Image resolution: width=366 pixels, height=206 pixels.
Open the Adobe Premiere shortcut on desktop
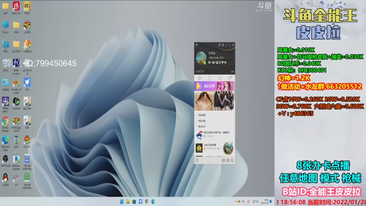pyautogui.click(x=16, y=63)
